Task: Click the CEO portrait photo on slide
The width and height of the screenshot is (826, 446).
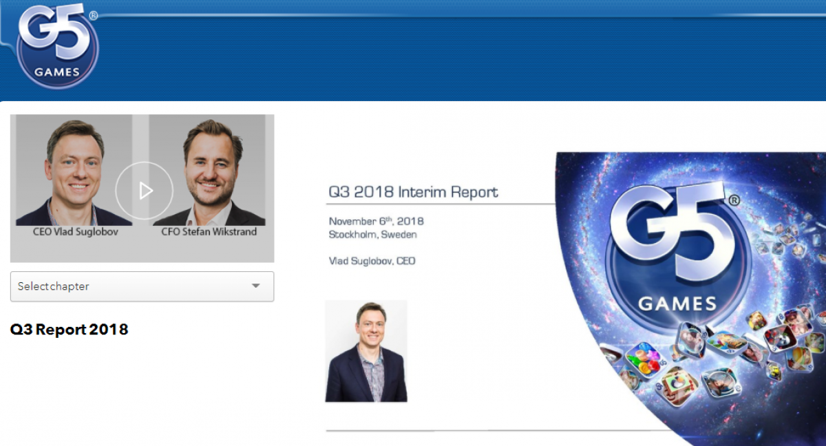Action: pos(366,351)
